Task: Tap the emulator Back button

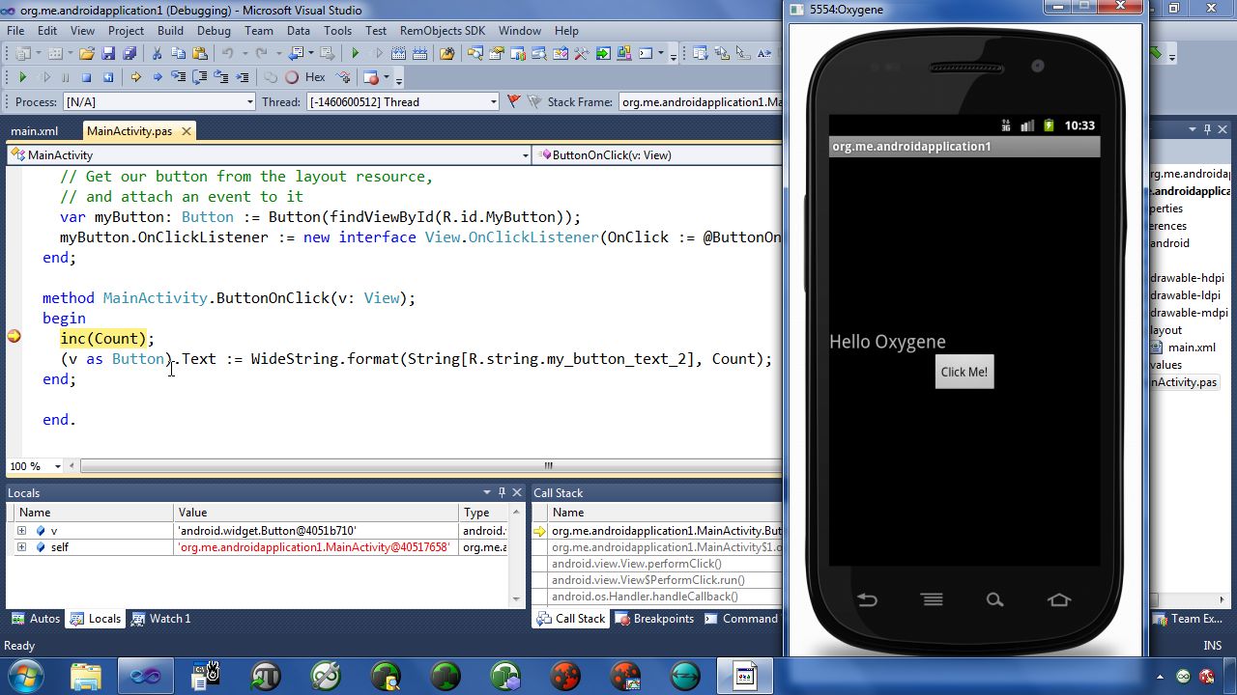Action: (x=867, y=600)
